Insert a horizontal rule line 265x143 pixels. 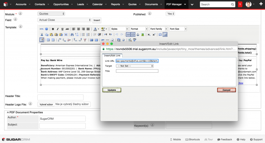[x=108, y=40]
